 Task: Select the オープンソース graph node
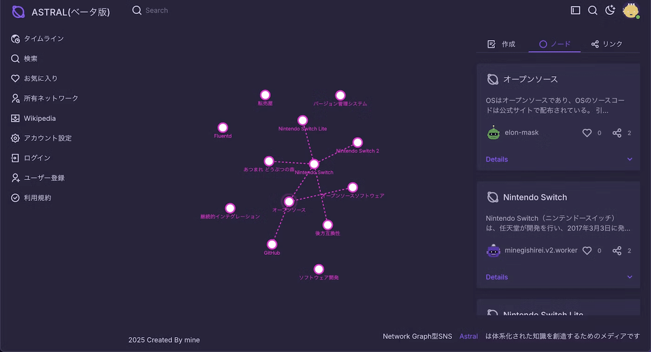[x=289, y=202]
